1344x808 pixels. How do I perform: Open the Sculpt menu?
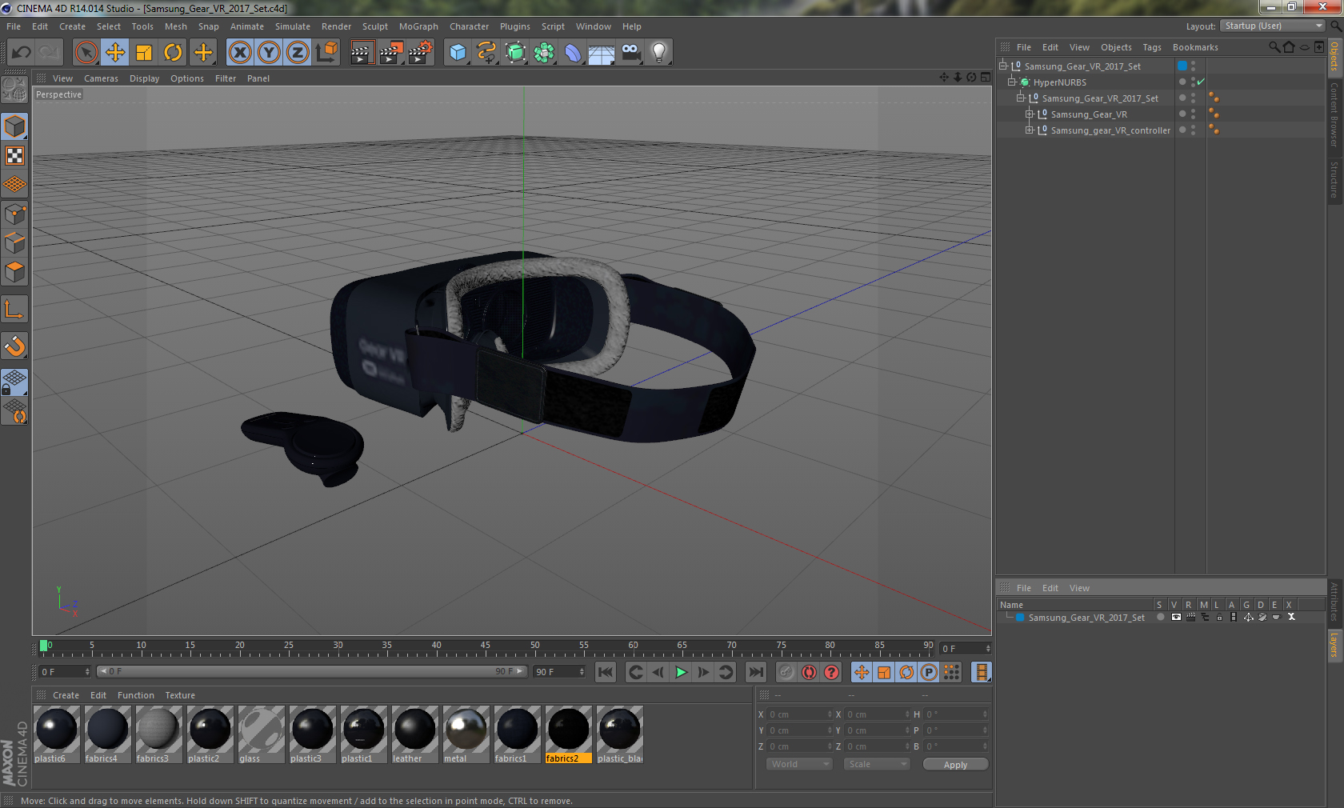pos(374,26)
